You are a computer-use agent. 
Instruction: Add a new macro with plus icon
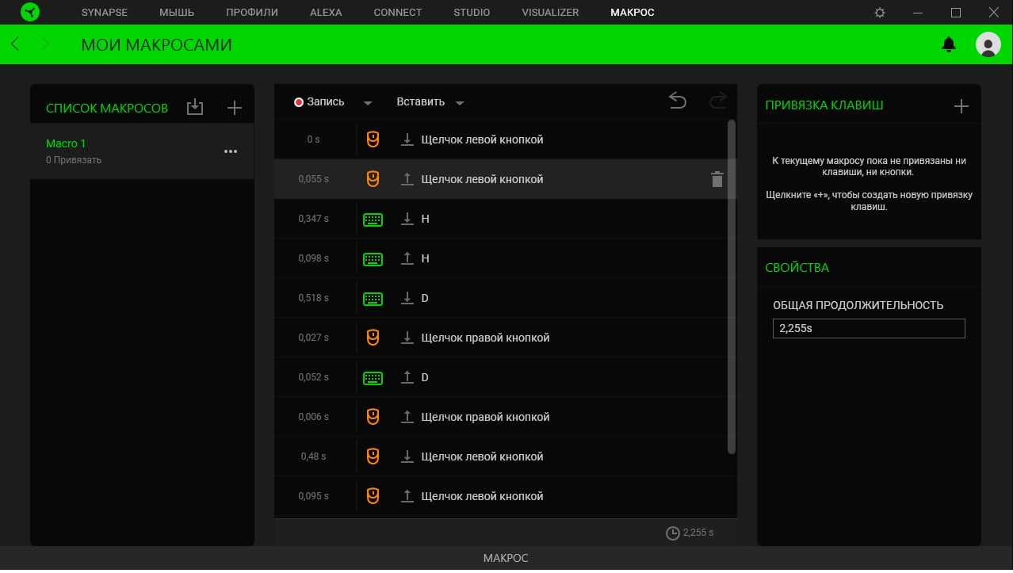(x=234, y=108)
